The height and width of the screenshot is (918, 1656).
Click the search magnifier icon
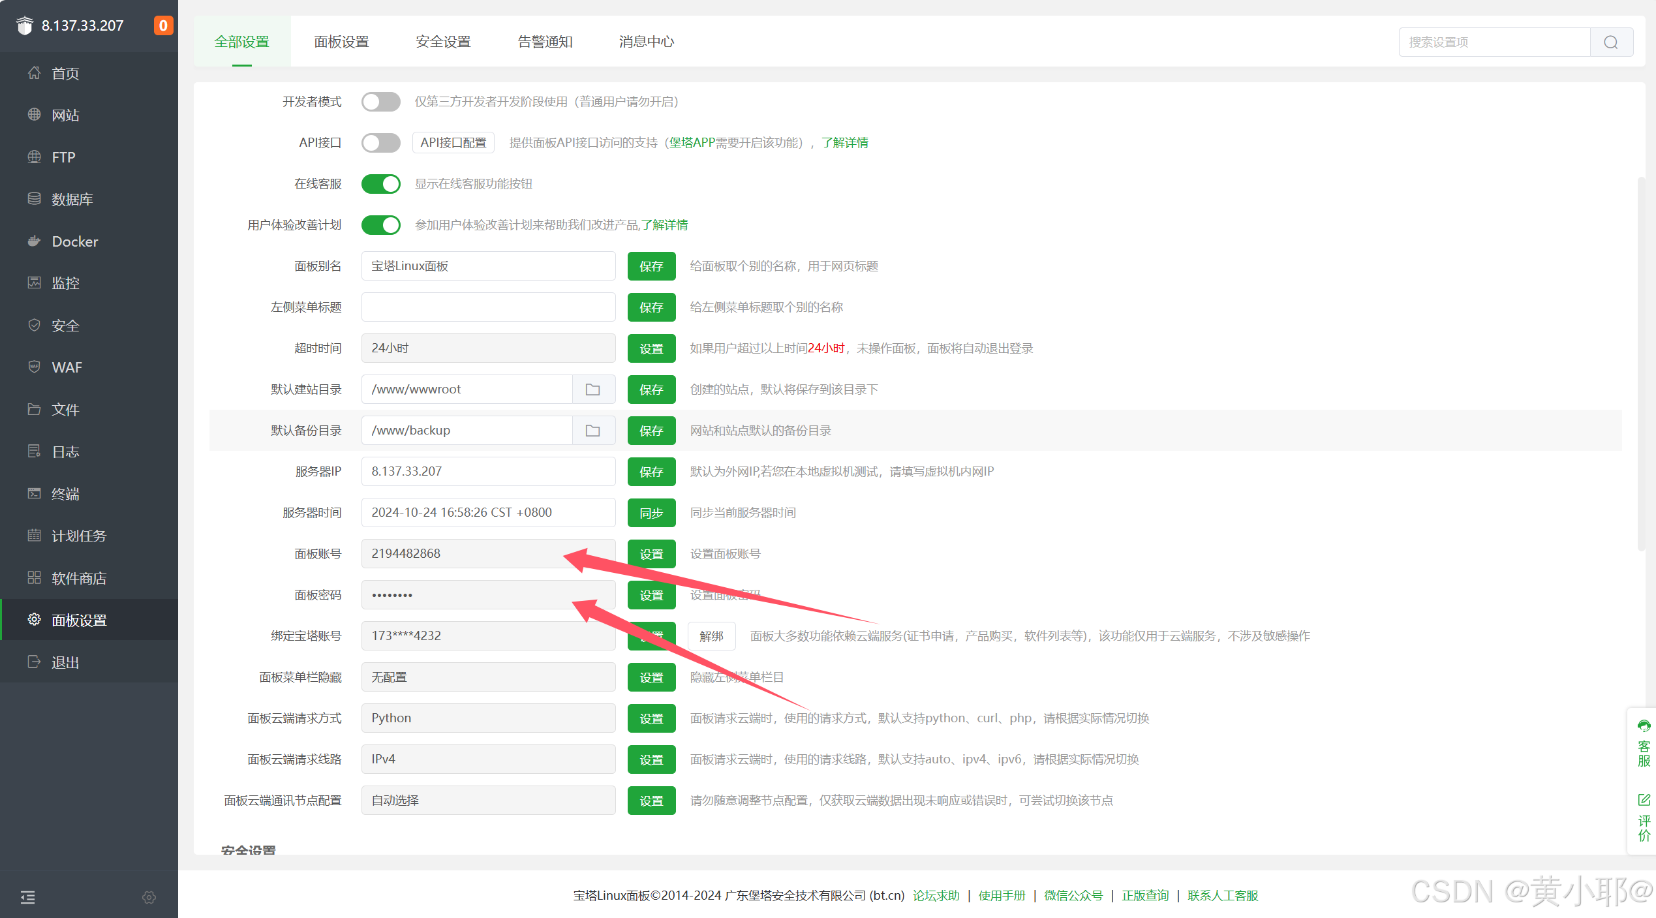pyautogui.click(x=1610, y=42)
